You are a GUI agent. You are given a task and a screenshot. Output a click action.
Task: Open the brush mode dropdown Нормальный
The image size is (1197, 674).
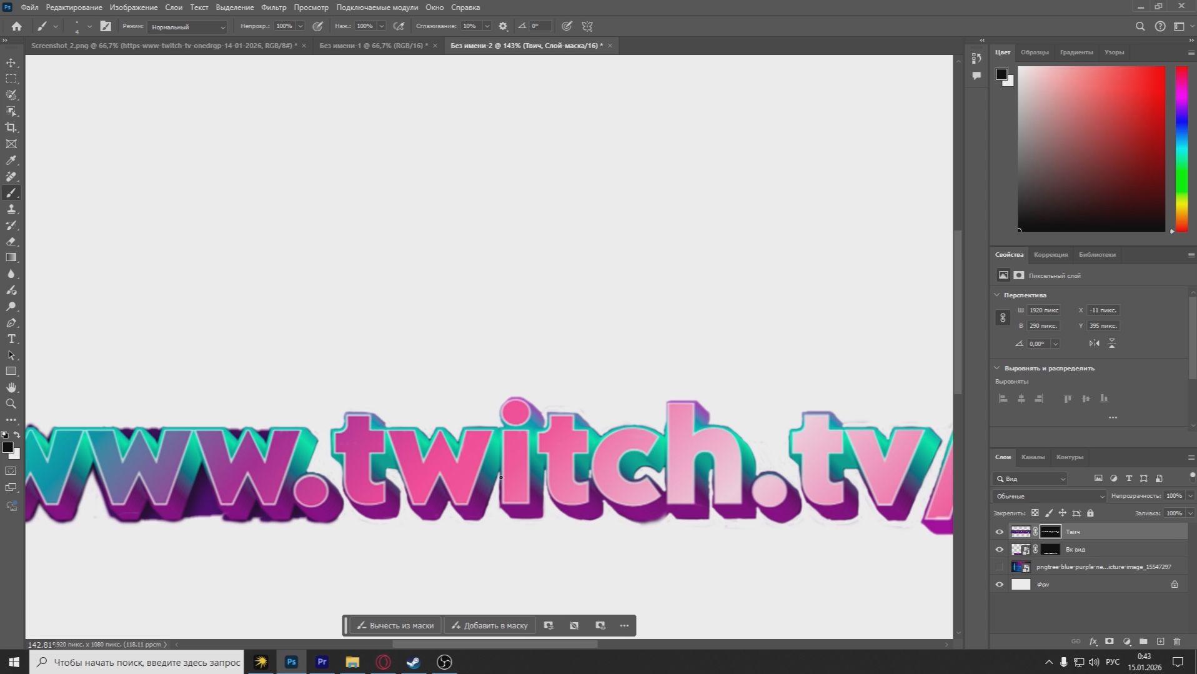187,27
